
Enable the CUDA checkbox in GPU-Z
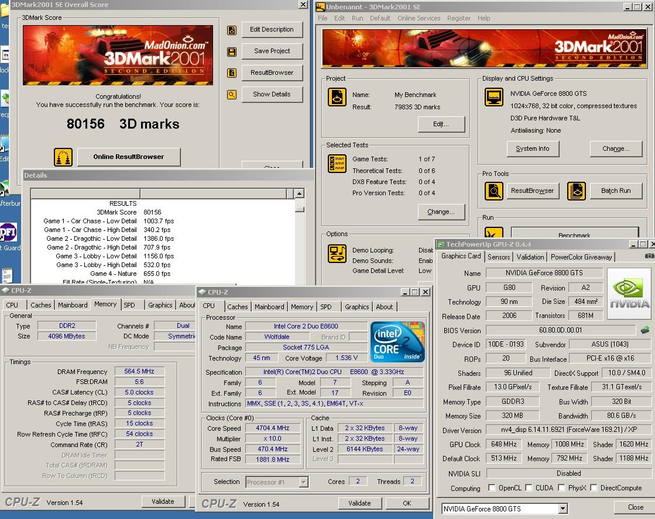click(x=529, y=487)
